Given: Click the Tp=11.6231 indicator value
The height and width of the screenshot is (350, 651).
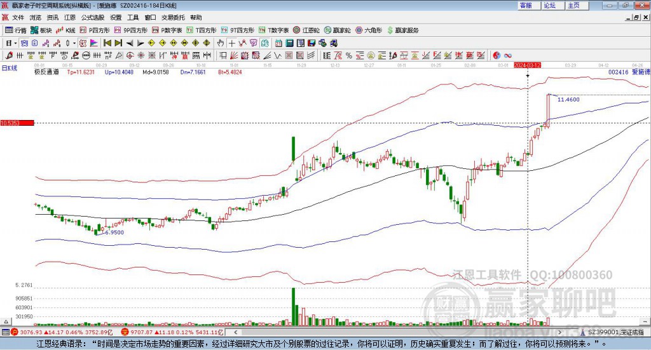Looking at the screenshot, I should (81, 72).
